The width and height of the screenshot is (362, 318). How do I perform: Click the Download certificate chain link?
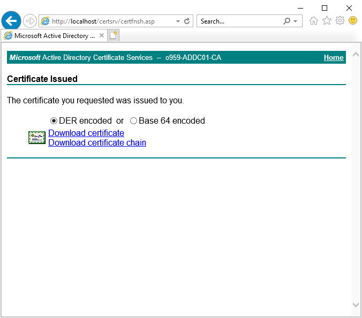[97, 142]
